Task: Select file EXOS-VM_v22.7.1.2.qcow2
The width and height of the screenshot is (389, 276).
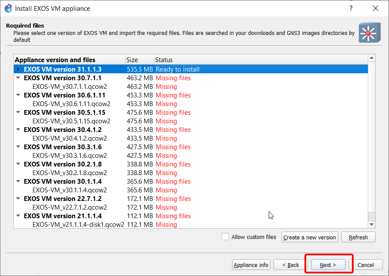Action: 70,207
